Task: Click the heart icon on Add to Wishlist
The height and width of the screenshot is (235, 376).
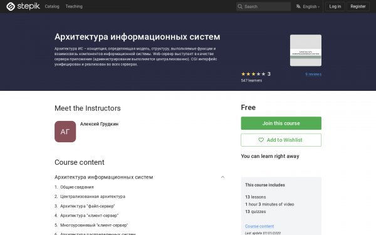Action: (261, 140)
